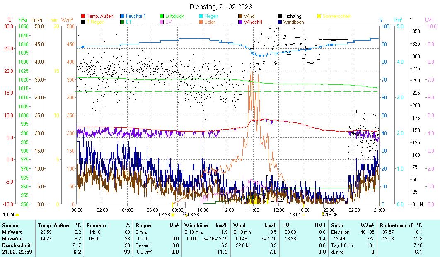This screenshot has height=257, width=440.
Task: Click the chart title Dienstag, 21.02.2023
Action: tap(220, 7)
